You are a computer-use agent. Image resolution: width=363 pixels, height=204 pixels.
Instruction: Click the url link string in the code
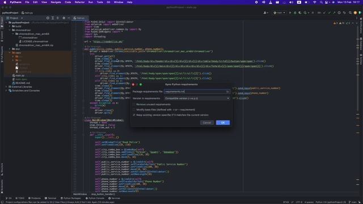pyautogui.click(x=108, y=41)
